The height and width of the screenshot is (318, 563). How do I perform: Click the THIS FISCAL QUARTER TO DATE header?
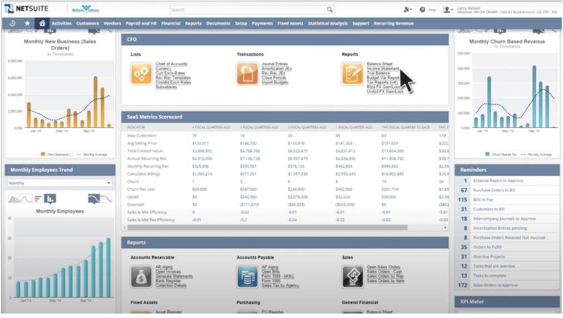pos(406,127)
